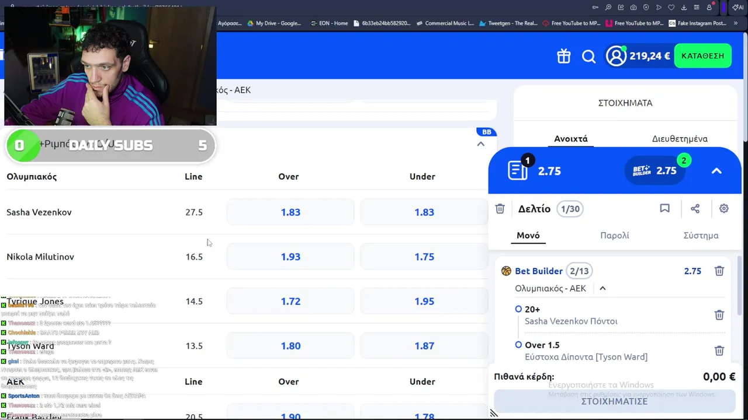
Task: Toggle the Over 1.5 selection radio circle
Action: click(518, 345)
